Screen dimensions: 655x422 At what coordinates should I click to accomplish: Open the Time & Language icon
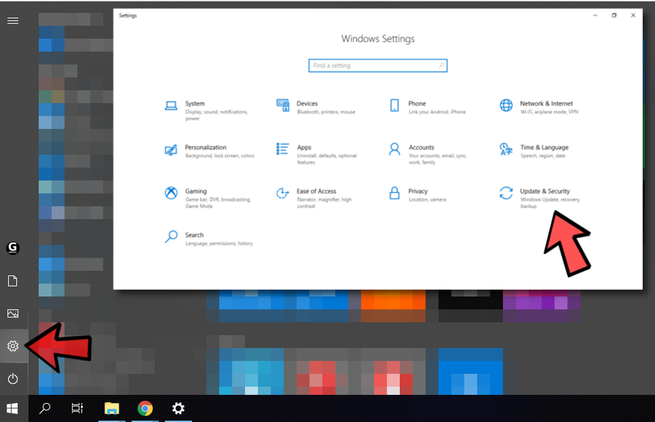[506, 149]
